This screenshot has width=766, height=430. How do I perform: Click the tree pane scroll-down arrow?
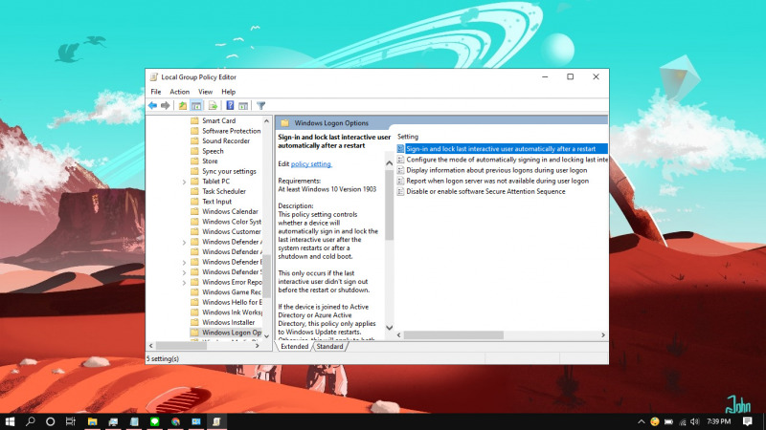point(267,336)
